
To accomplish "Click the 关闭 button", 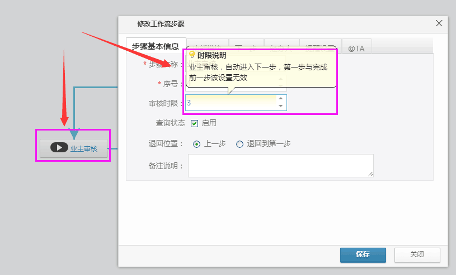I will coord(417,254).
